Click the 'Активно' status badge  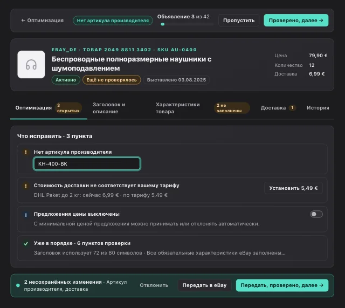tap(66, 80)
